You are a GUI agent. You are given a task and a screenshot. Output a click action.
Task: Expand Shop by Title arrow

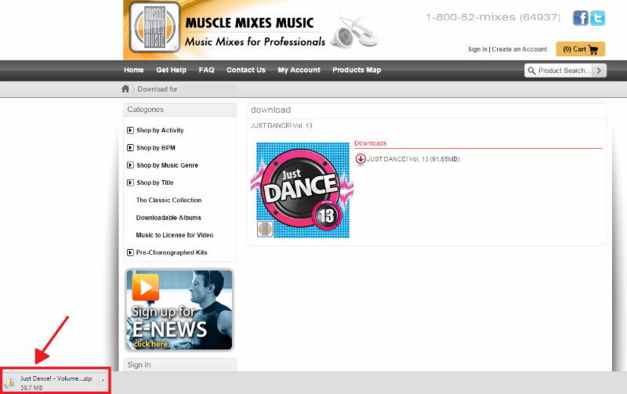click(x=130, y=183)
